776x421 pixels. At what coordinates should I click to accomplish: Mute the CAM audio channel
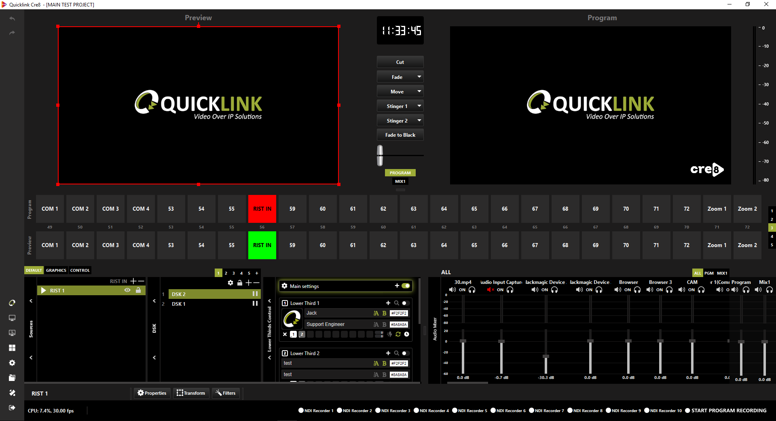[681, 290]
